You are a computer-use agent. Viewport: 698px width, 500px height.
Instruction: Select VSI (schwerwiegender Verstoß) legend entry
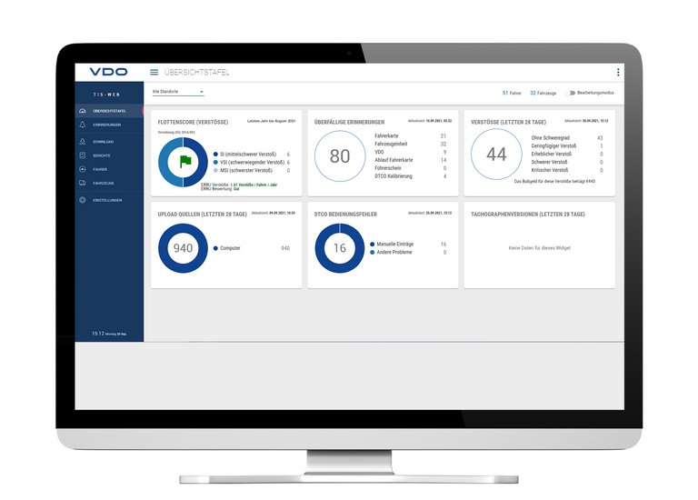247,163
